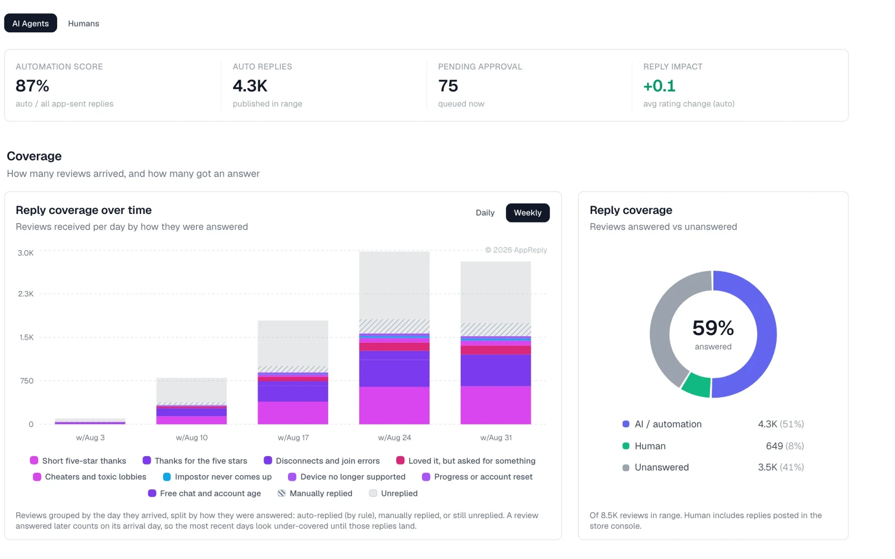Click the w/Aug 3 axis label
Image resolution: width=895 pixels, height=559 pixels.
pos(90,437)
